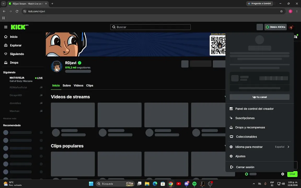Collapse the sidebar with the hamburger icon

(x=6, y=27)
